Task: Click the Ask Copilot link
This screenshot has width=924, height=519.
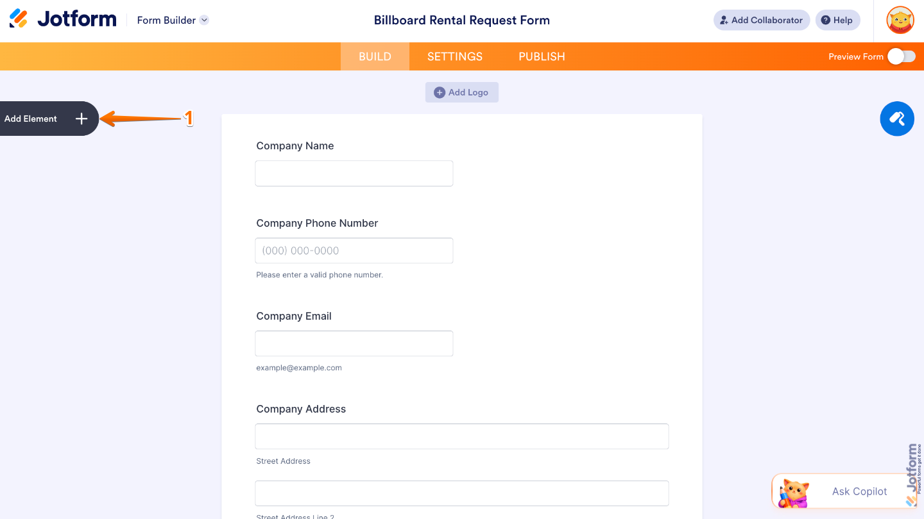Action: (859, 491)
